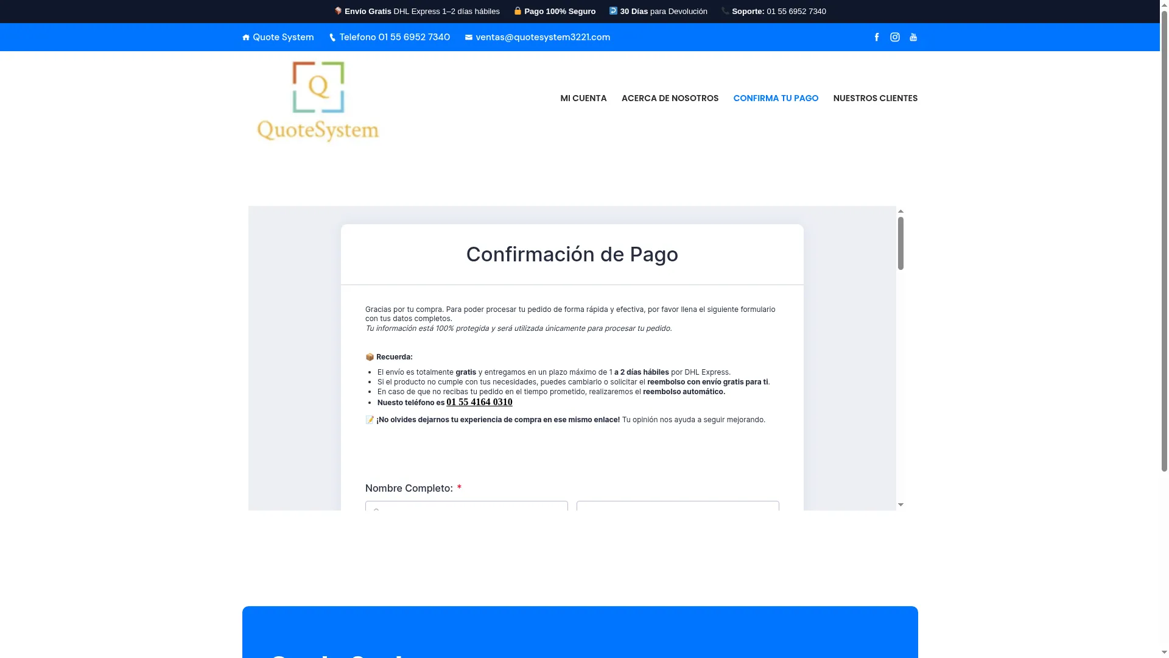Click Pago 100% Seguro text
The height and width of the screenshot is (658, 1169).
pos(560,12)
